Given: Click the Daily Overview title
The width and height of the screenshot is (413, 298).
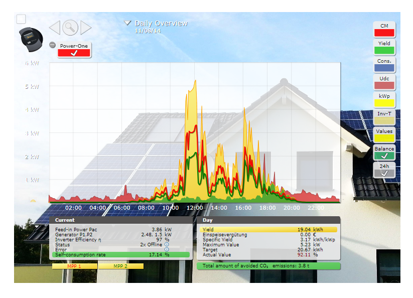Looking at the screenshot, I should tap(161, 23).
